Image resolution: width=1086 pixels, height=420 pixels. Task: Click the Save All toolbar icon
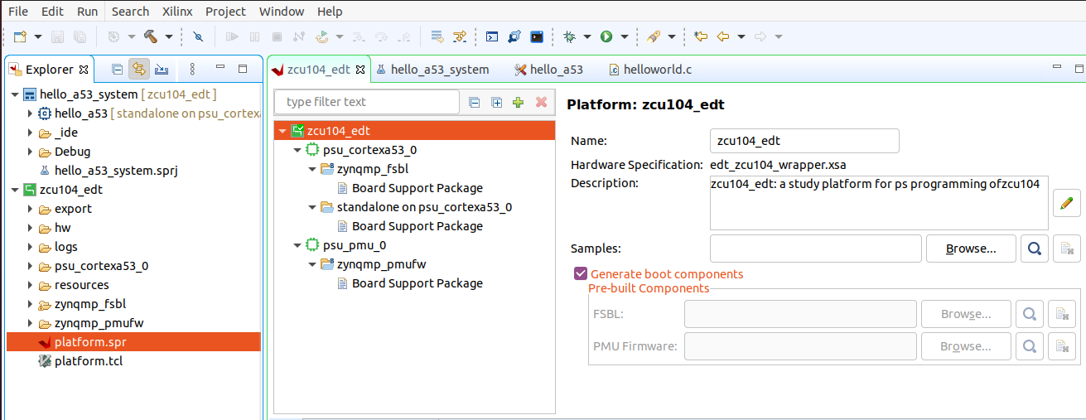pyautogui.click(x=80, y=36)
